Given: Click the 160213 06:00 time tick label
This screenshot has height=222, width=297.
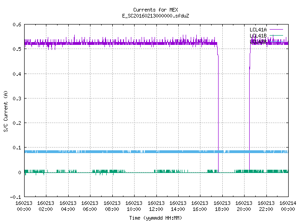Looking at the screenshot, I should pos(90,206).
